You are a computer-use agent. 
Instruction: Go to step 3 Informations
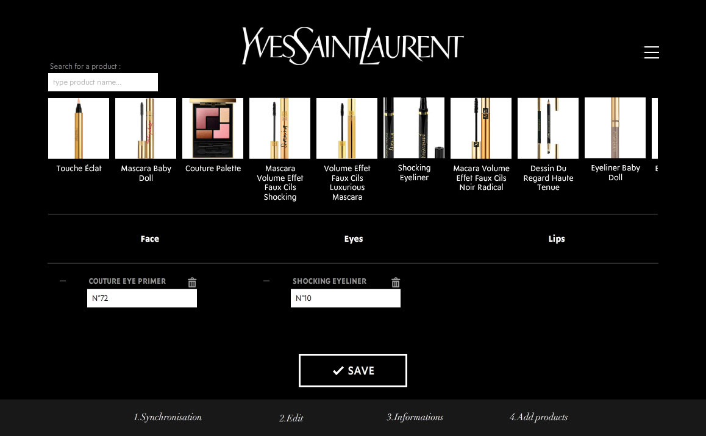tap(415, 417)
